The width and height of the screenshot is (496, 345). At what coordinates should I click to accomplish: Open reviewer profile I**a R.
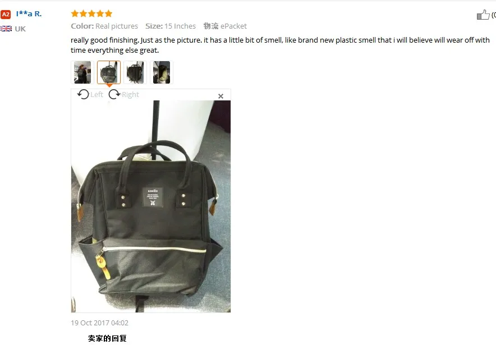click(x=29, y=14)
